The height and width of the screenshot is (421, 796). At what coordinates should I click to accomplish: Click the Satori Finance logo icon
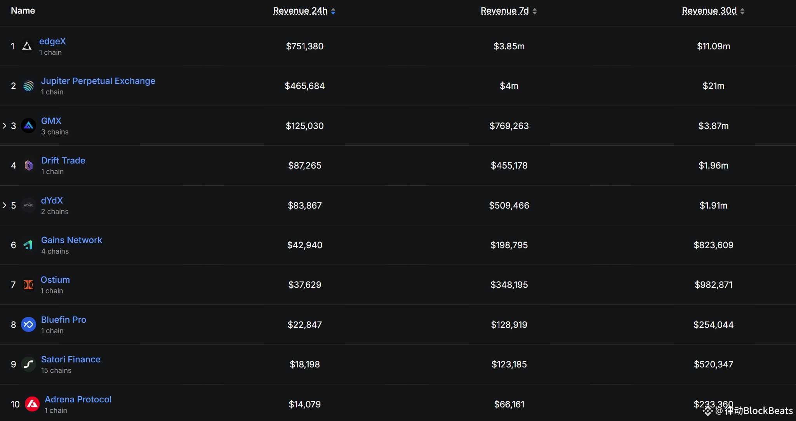click(28, 364)
